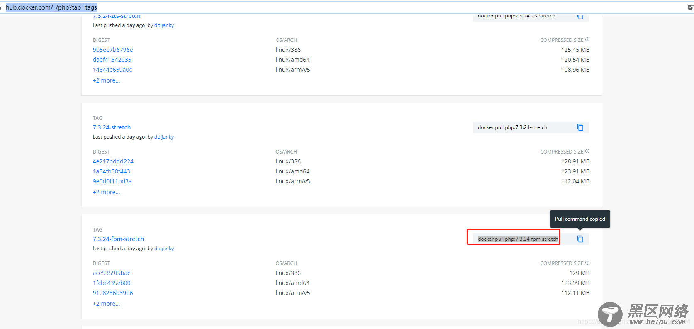Expand '+2 more...' under digest 14844e659a0c

click(x=107, y=80)
